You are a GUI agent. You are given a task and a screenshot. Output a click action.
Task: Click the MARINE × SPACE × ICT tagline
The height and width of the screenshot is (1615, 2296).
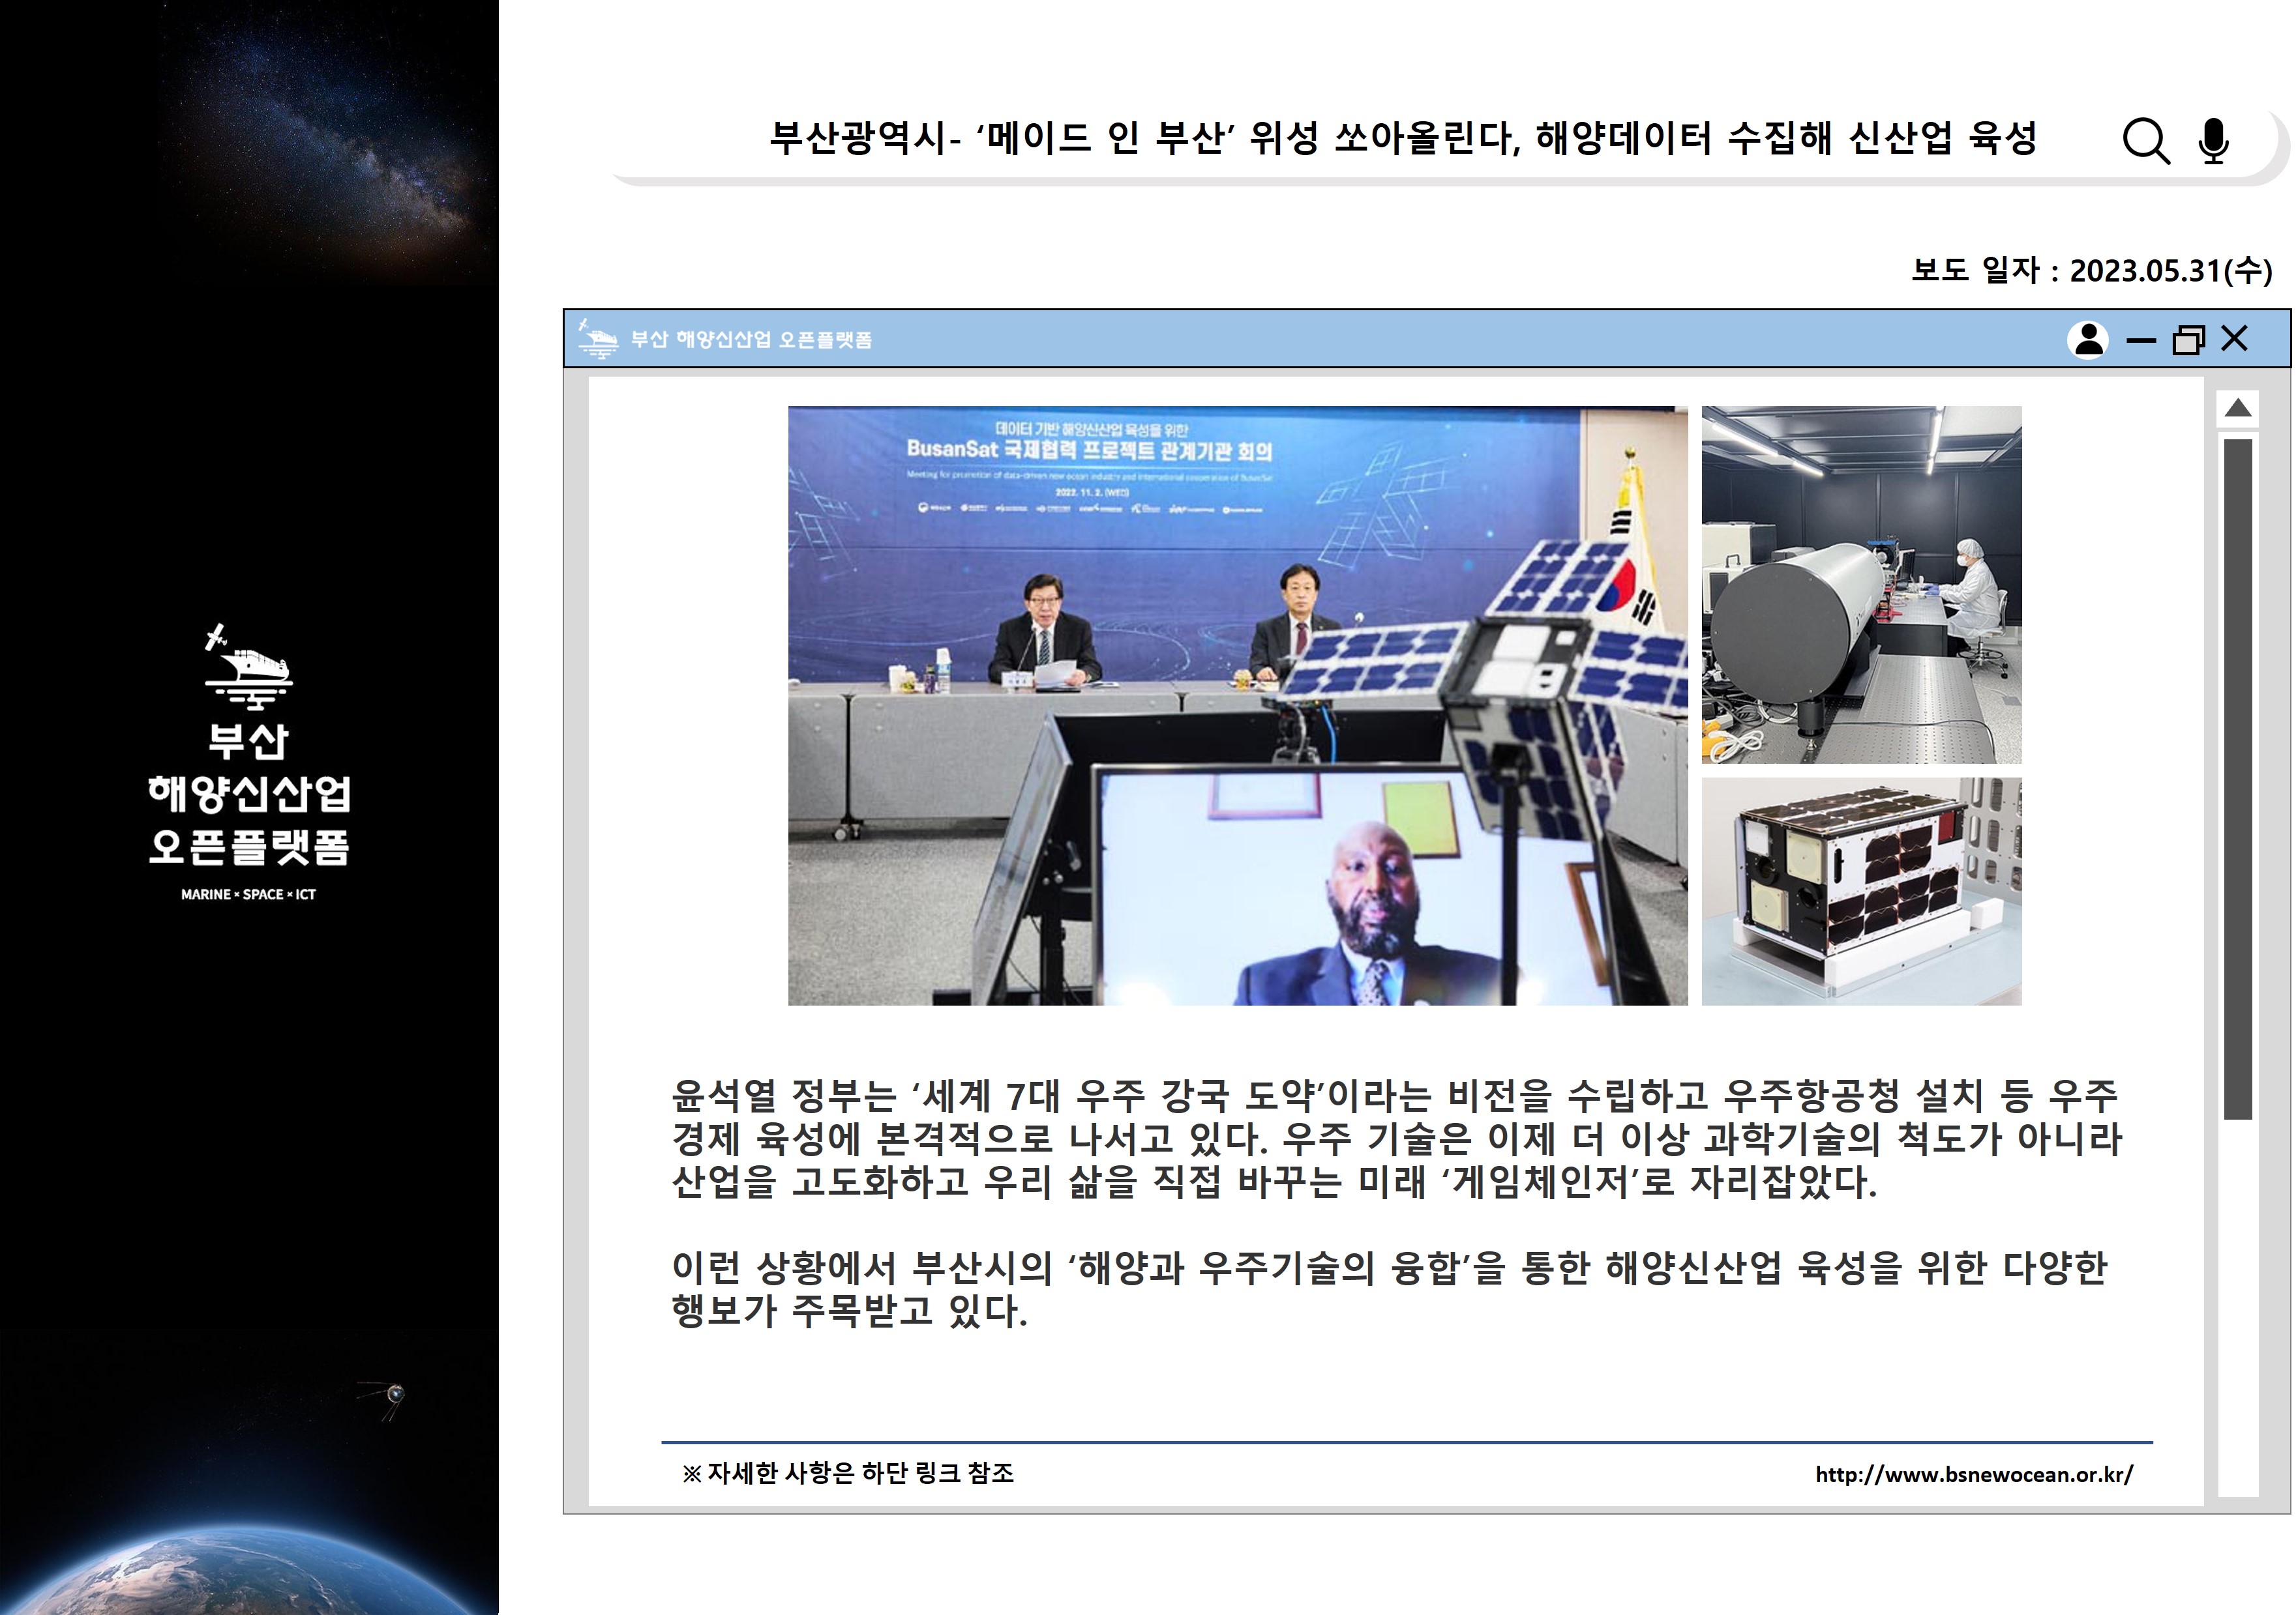pos(248,894)
